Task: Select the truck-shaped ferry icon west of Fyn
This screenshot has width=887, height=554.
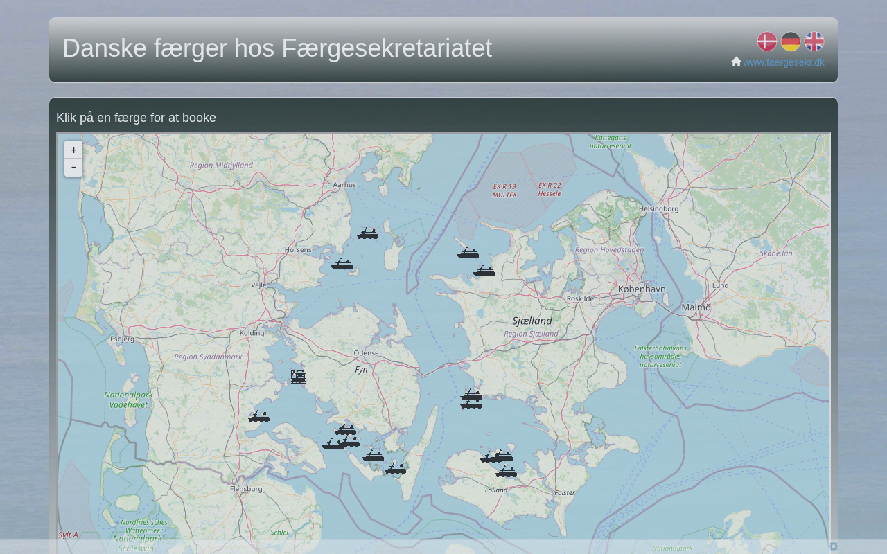Action: [298, 377]
